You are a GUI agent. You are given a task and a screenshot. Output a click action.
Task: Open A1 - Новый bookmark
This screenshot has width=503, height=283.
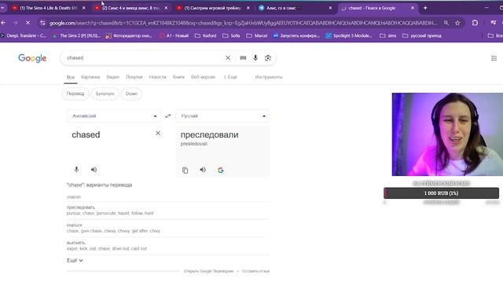click(174, 35)
